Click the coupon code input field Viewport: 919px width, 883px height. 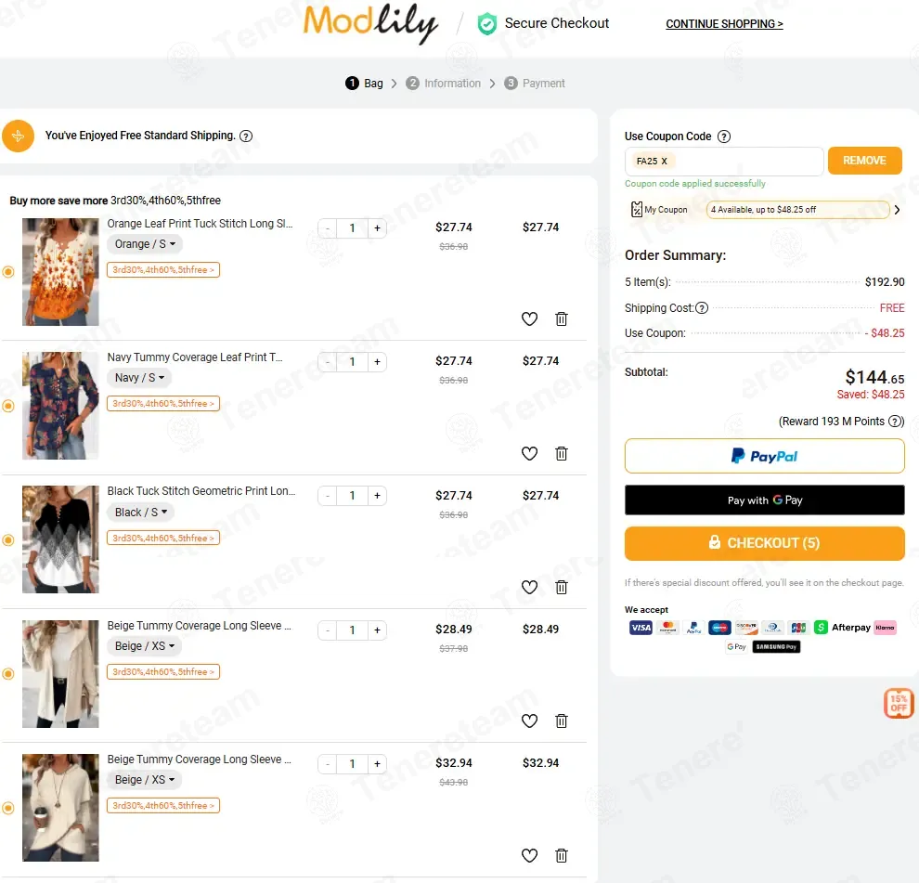click(x=724, y=162)
